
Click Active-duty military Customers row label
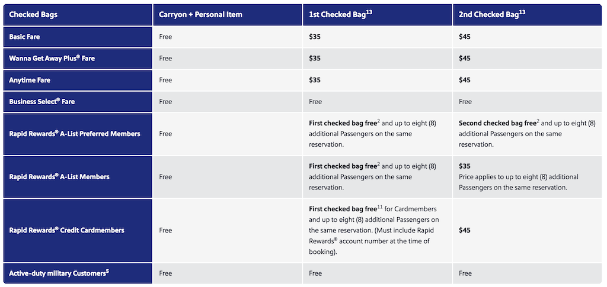57,273
